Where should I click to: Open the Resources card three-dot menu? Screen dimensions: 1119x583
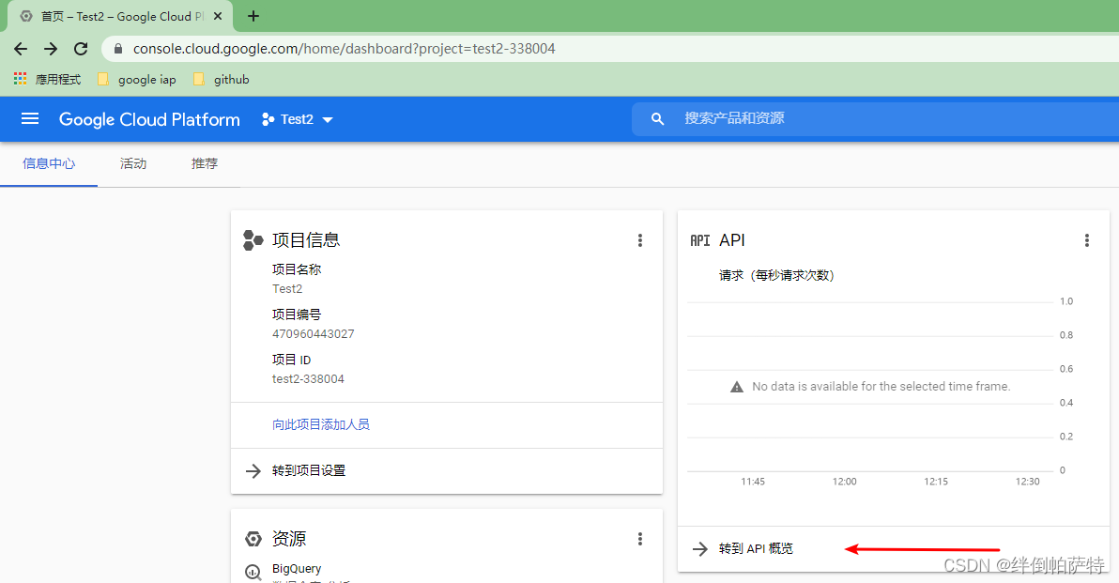pyautogui.click(x=640, y=539)
